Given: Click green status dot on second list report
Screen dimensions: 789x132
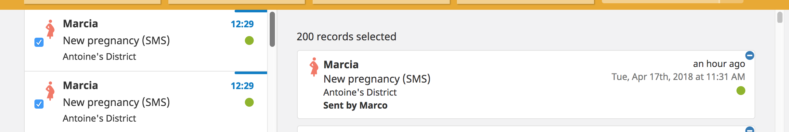Looking at the screenshot, I should point(249,102).
